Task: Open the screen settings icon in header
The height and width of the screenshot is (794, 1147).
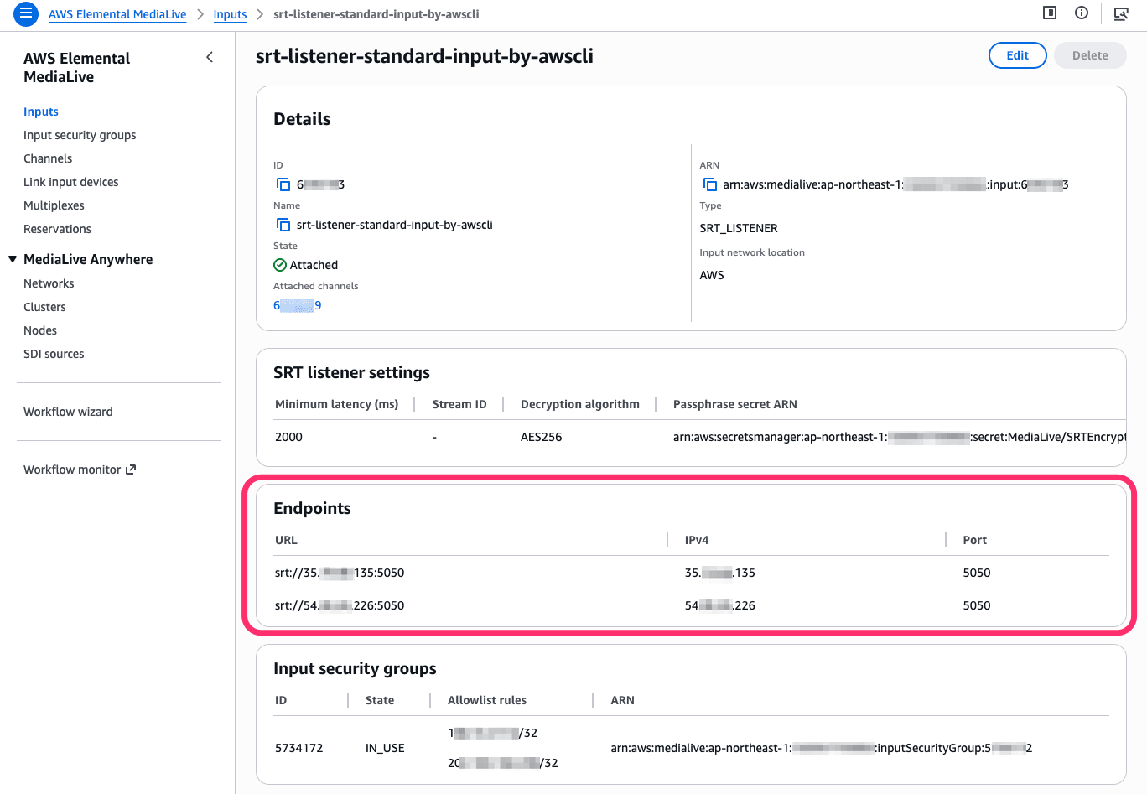Action: (x=1121, y=13)
